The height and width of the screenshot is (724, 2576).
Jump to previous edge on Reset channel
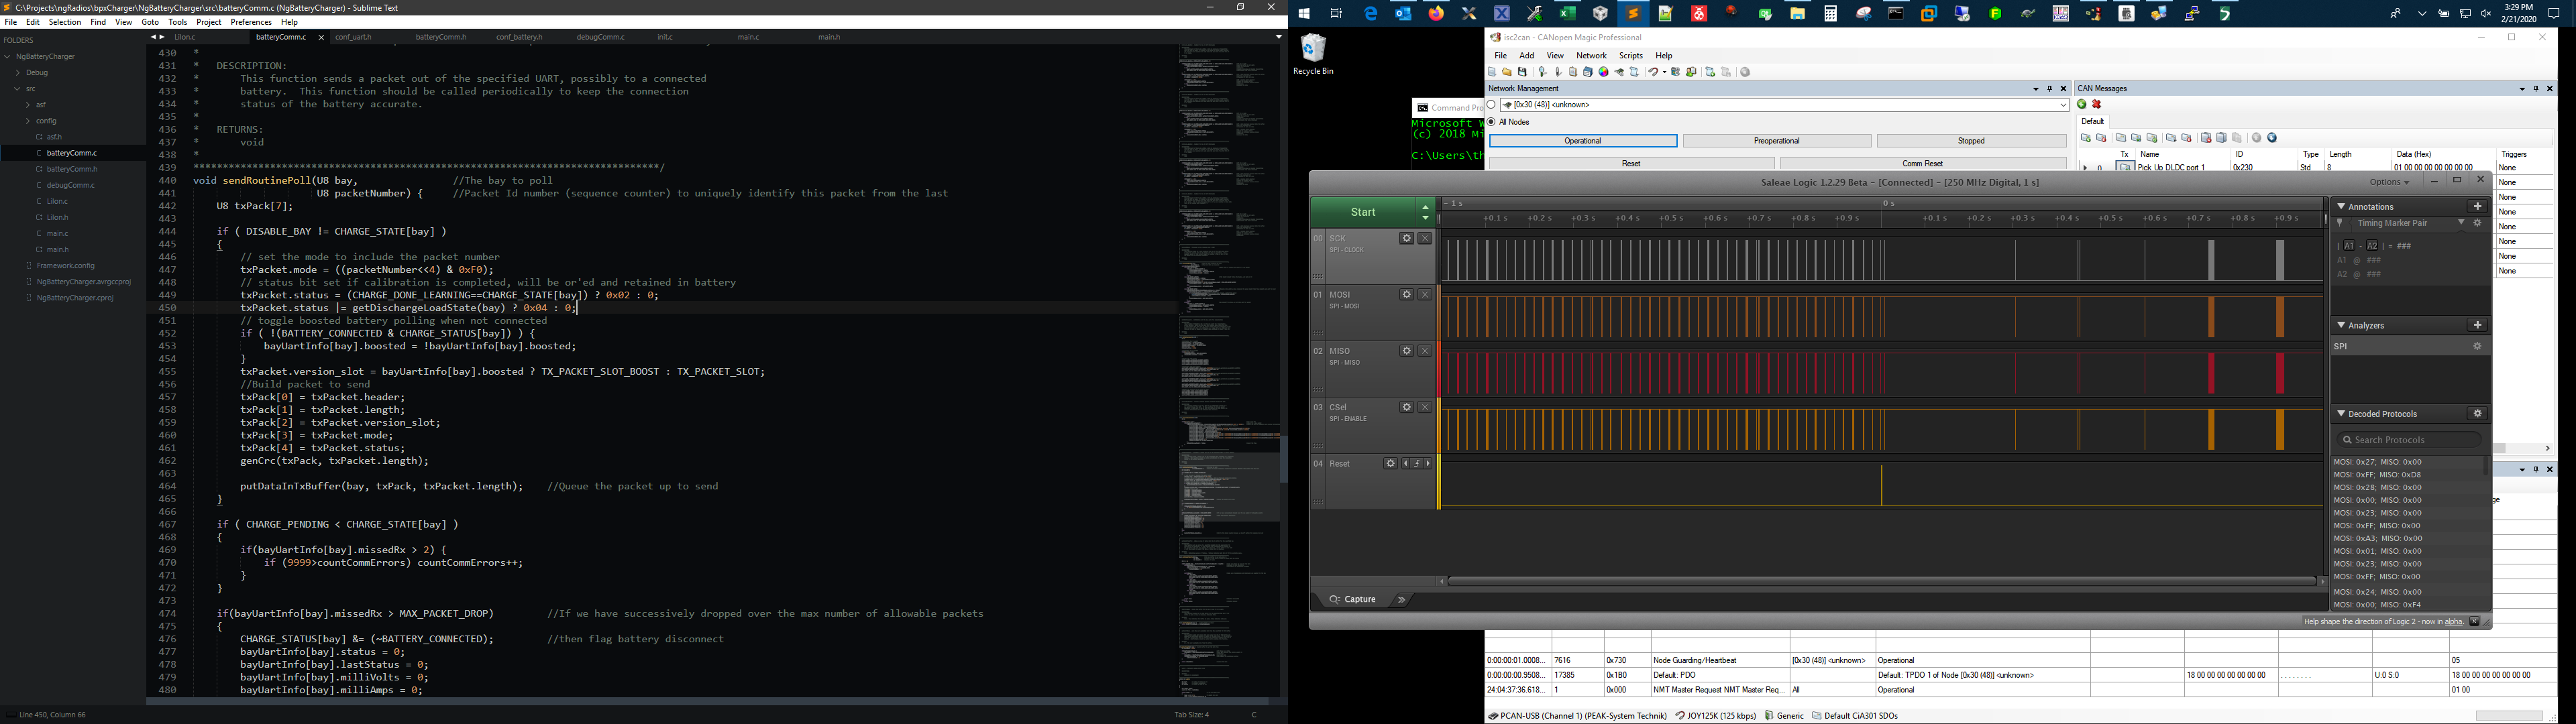(1406, 464)
